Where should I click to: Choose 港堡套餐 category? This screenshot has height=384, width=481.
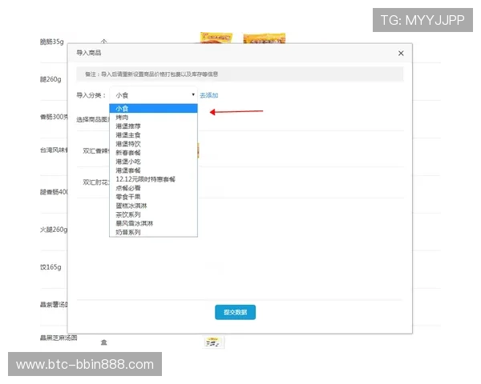coord(153,170)
